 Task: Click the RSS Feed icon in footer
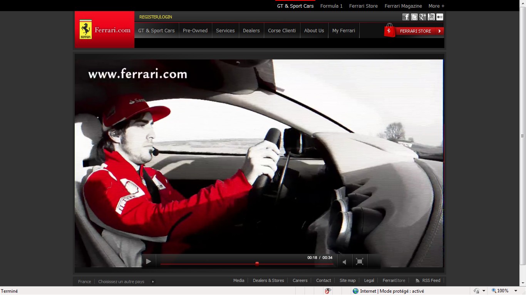tap(417, 281)
